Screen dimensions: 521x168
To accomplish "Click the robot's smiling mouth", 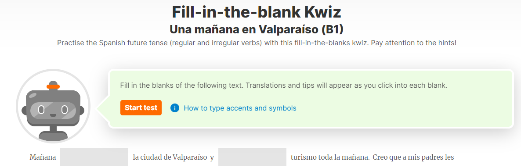I will coord(53,115).
